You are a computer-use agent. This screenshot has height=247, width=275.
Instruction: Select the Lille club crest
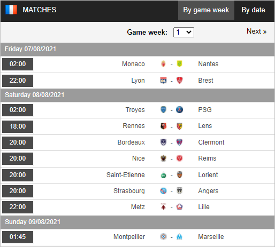(x=179, y=207)
